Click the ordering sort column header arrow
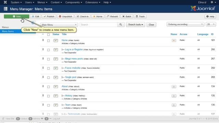Viewport: 219px width, 123px height. coord(43,34)
